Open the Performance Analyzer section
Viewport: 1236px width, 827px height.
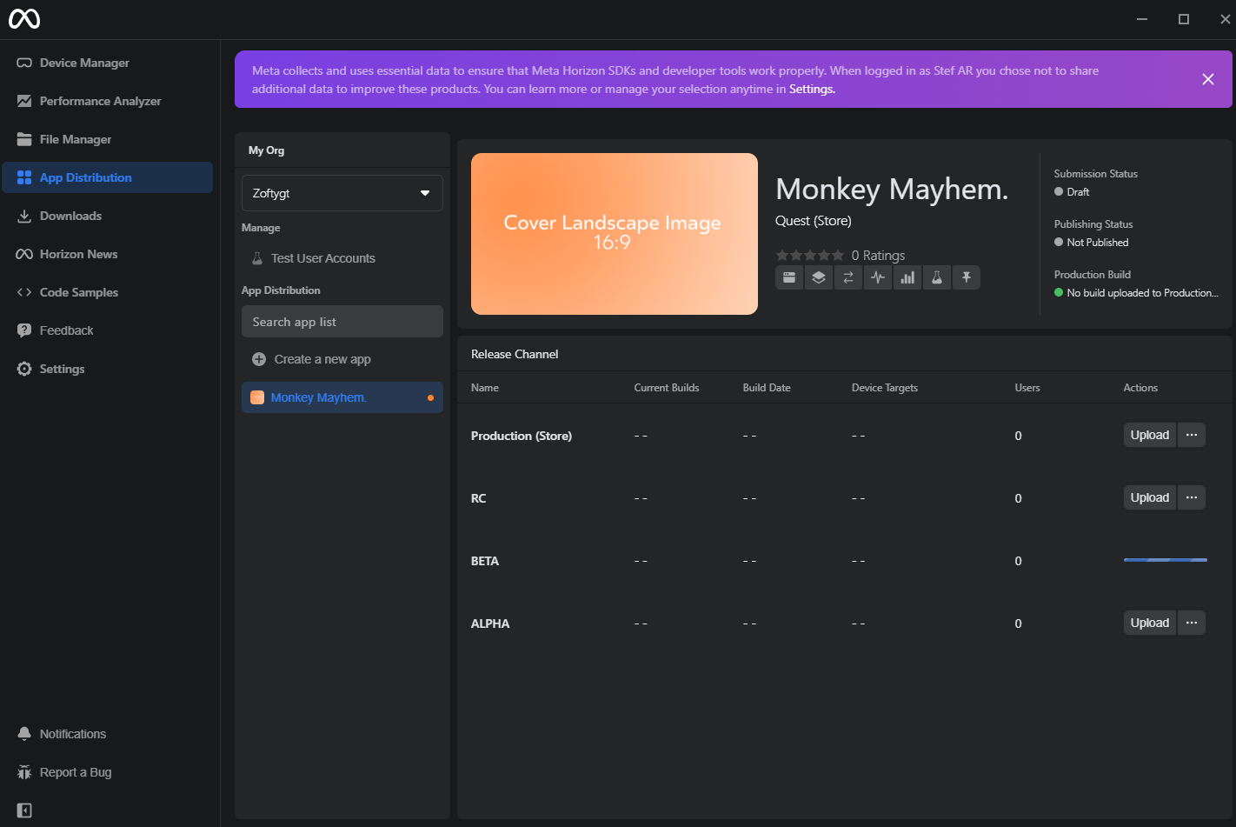pos(107,101)
